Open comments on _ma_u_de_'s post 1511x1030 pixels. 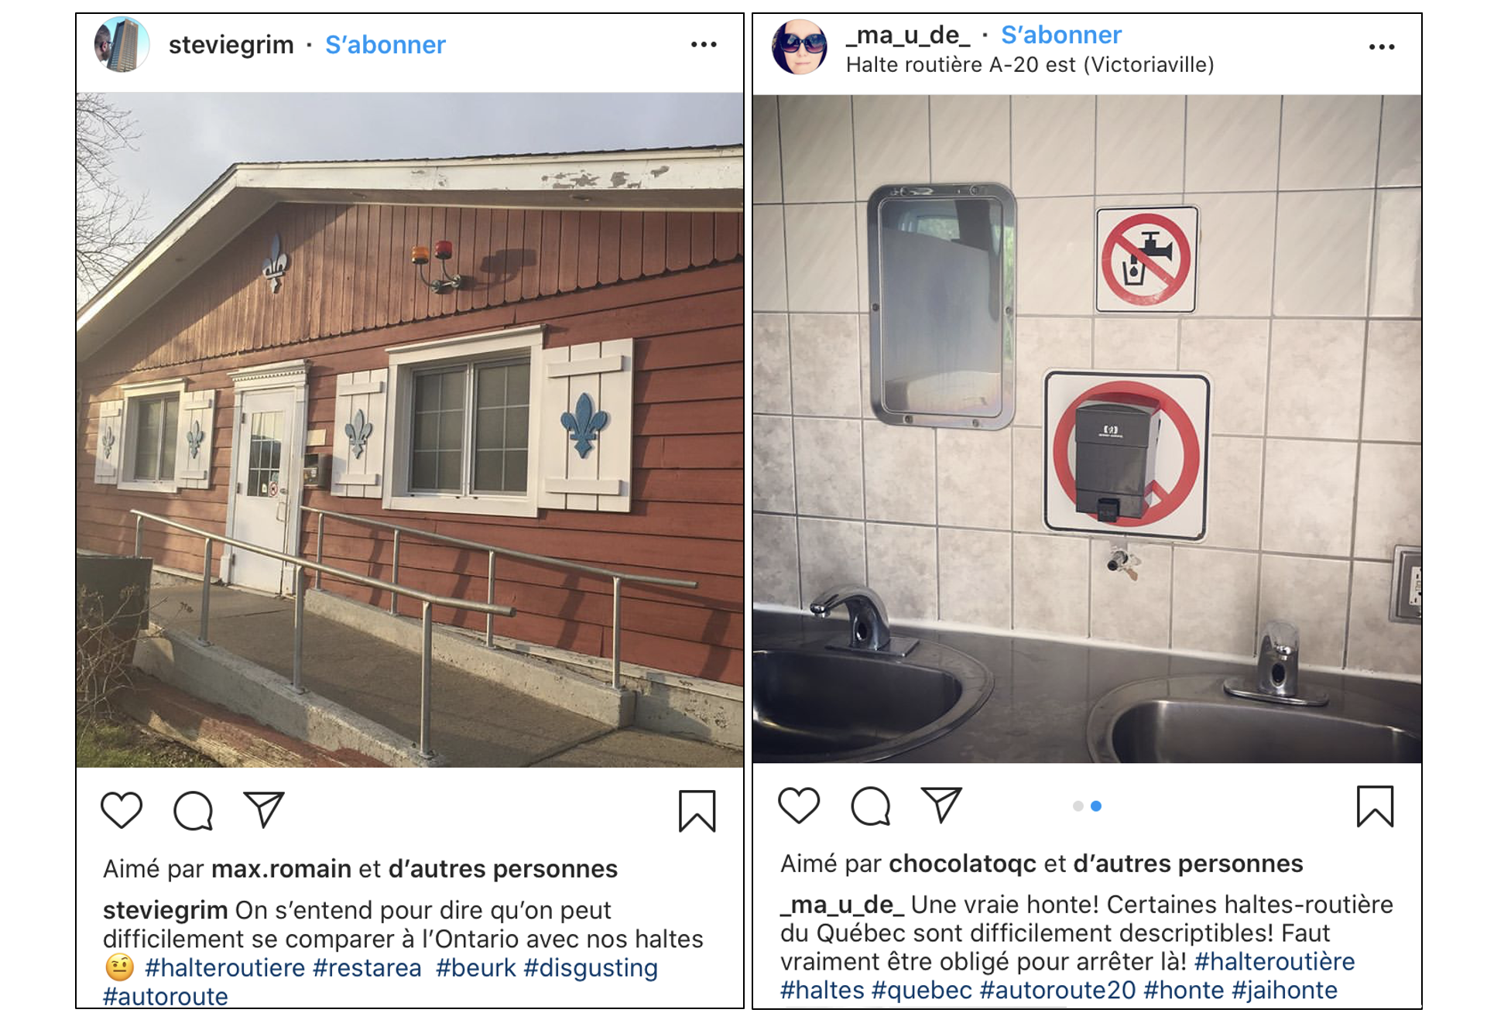[x=871, y=806]
